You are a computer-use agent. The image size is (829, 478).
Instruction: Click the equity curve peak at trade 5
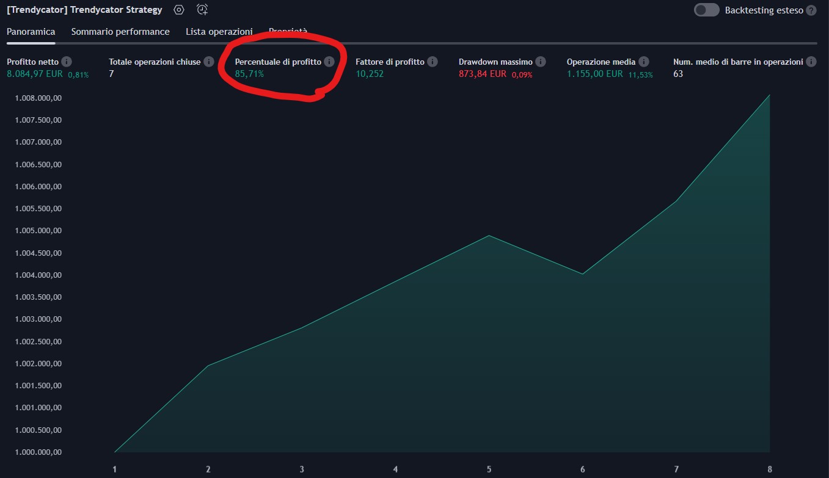point(489,236)
